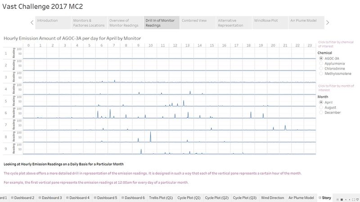Select Drill In of Monitor Readings point
This screenshot has width=360, height=202.
[x=162, y=22]
